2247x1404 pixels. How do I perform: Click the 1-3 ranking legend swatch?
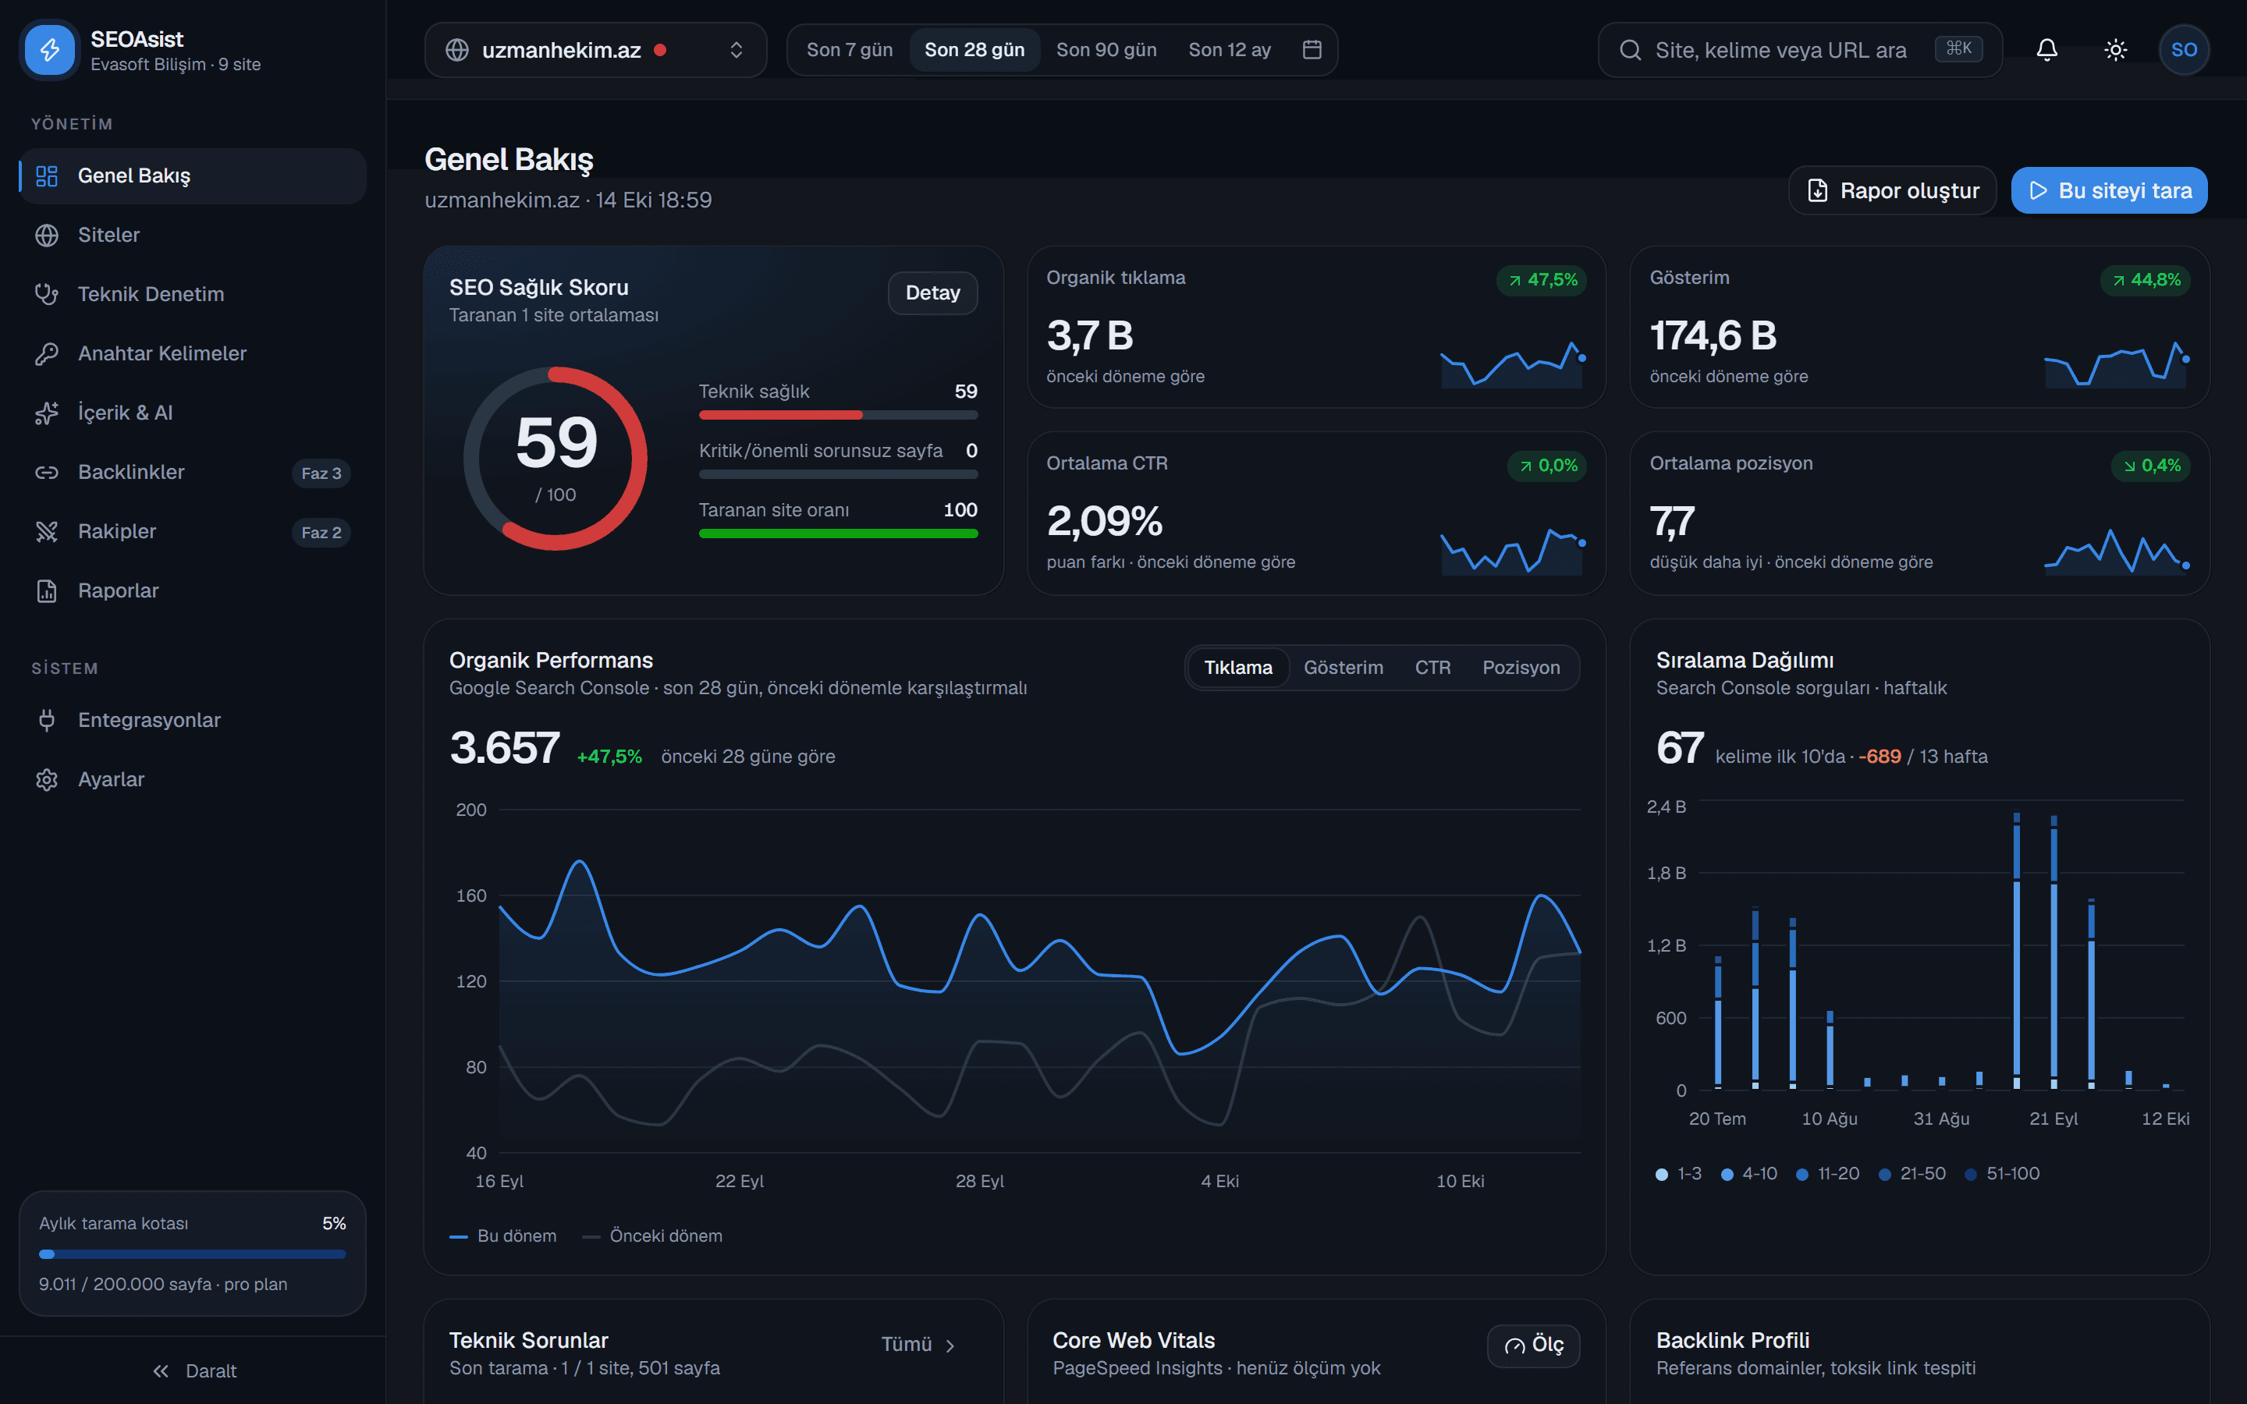tap(1662, 1175)
